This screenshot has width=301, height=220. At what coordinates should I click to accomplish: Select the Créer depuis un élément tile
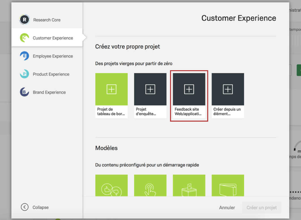(x=228, y=95)
